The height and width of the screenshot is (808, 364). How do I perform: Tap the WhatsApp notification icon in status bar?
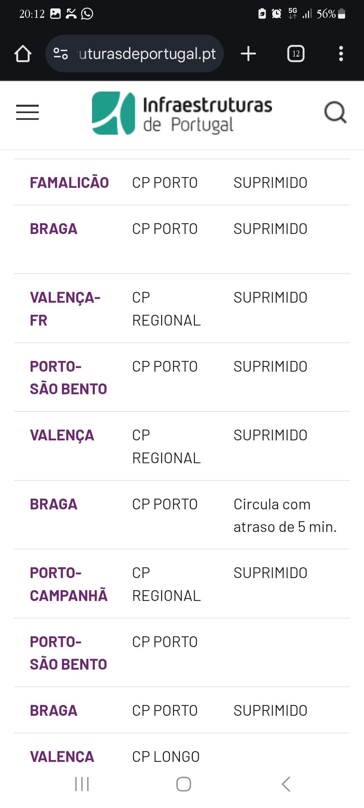coord(87,14)
